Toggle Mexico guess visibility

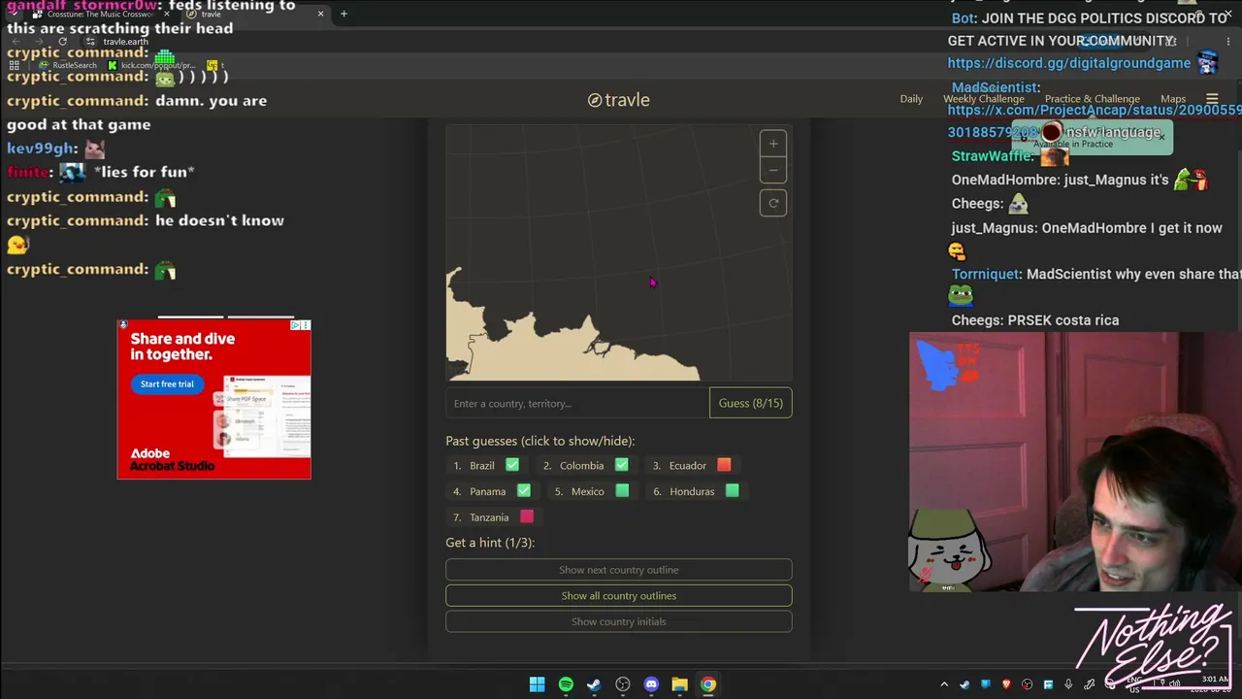click(591, 491)
